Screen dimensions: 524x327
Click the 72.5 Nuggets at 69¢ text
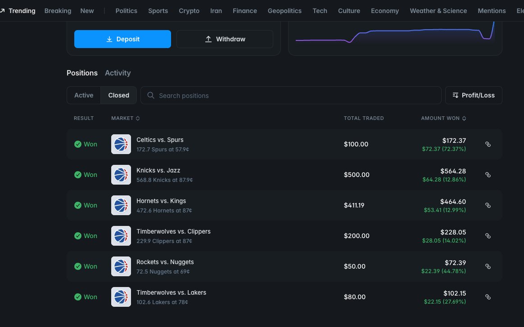pyautogui.click(x=163, y=272)
